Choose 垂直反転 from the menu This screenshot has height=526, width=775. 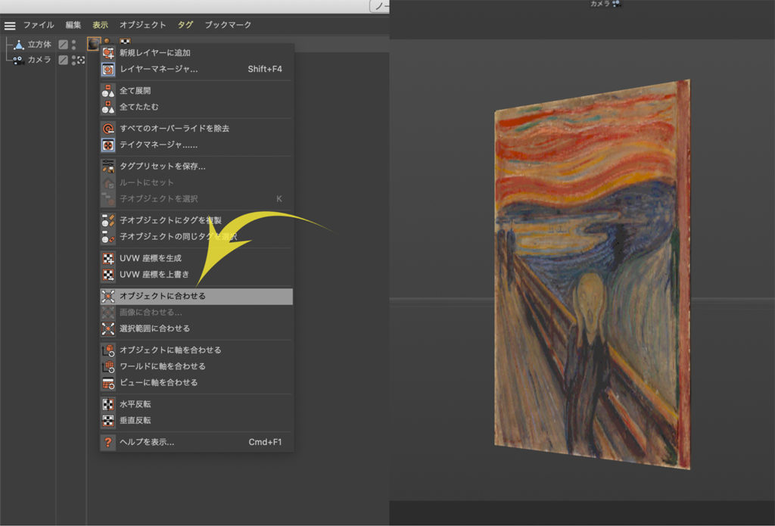(197, 421)
